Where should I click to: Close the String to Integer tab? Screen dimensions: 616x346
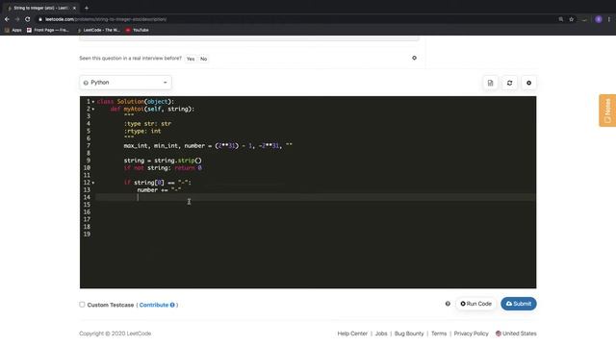tap(74, 8)
